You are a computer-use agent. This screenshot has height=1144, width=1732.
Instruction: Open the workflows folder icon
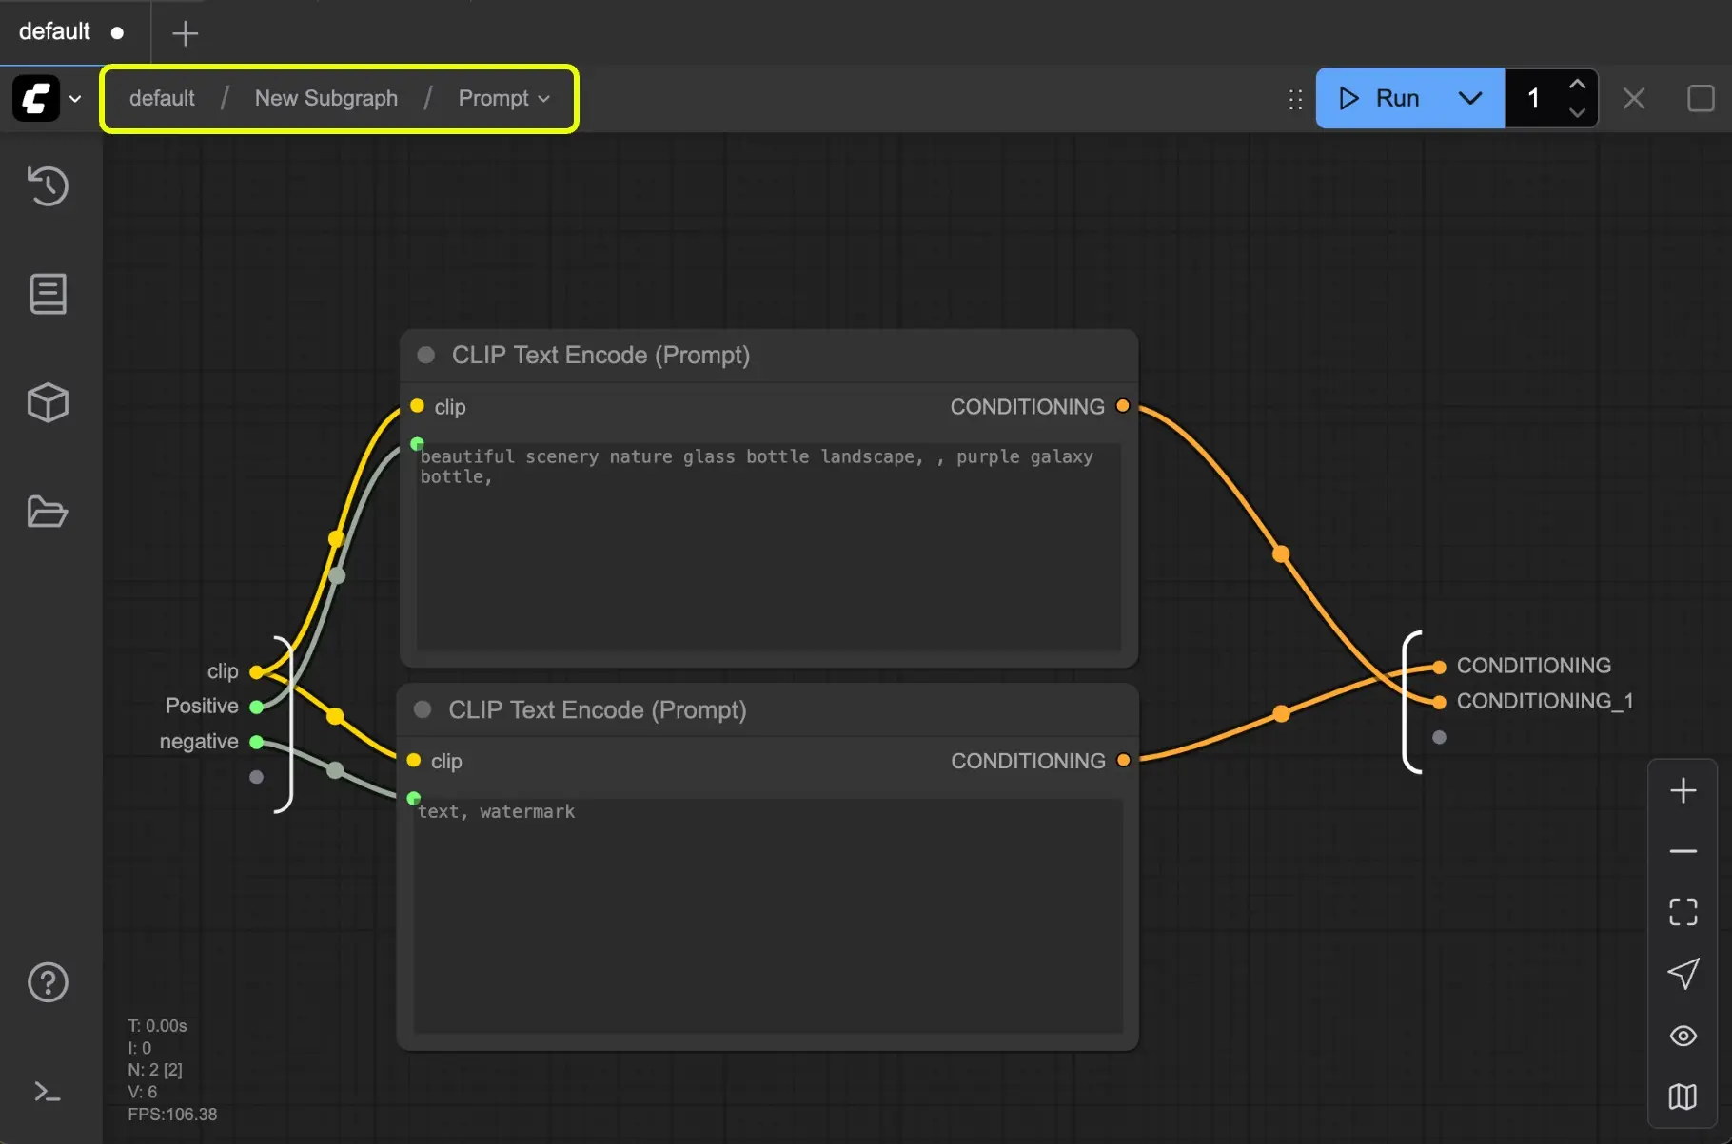coord(48,512)
